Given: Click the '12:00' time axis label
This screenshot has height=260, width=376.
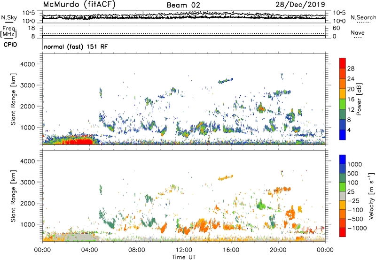Looking at the screenshot, I should 184,250.
